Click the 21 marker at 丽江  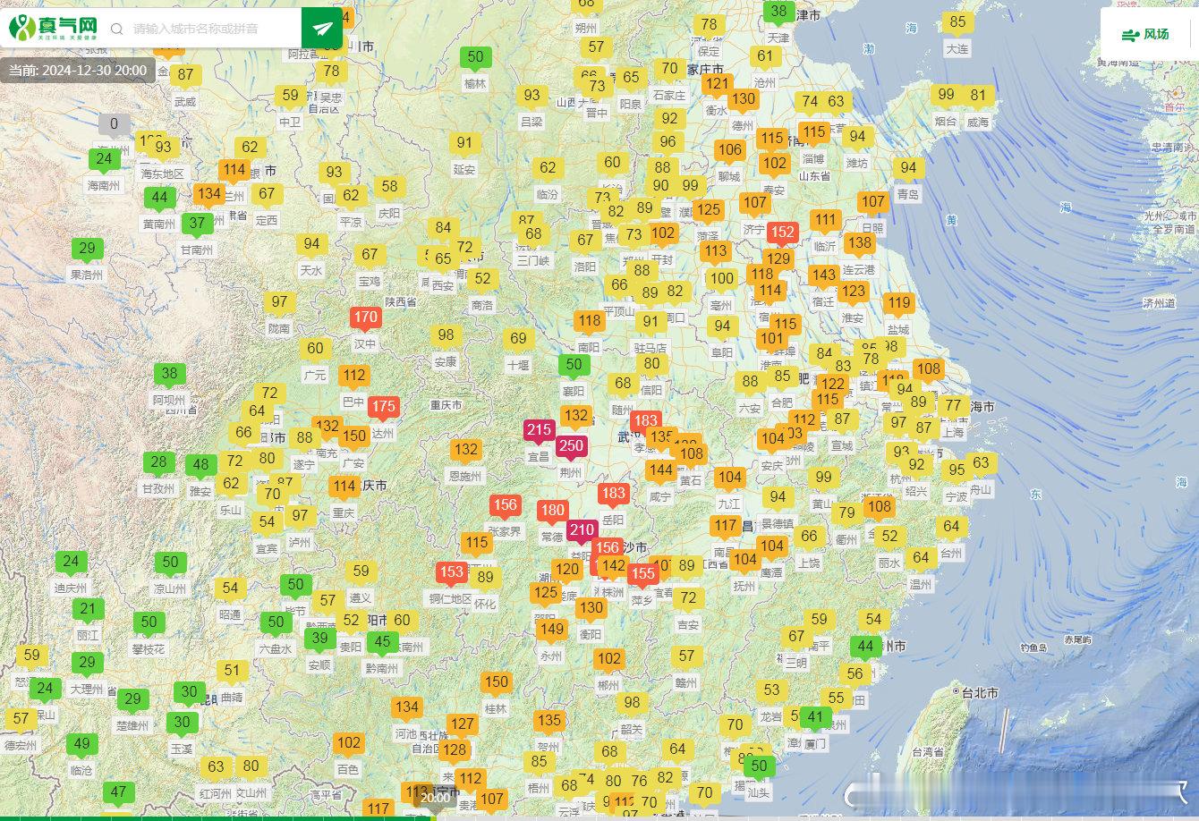tap(87, 609)
